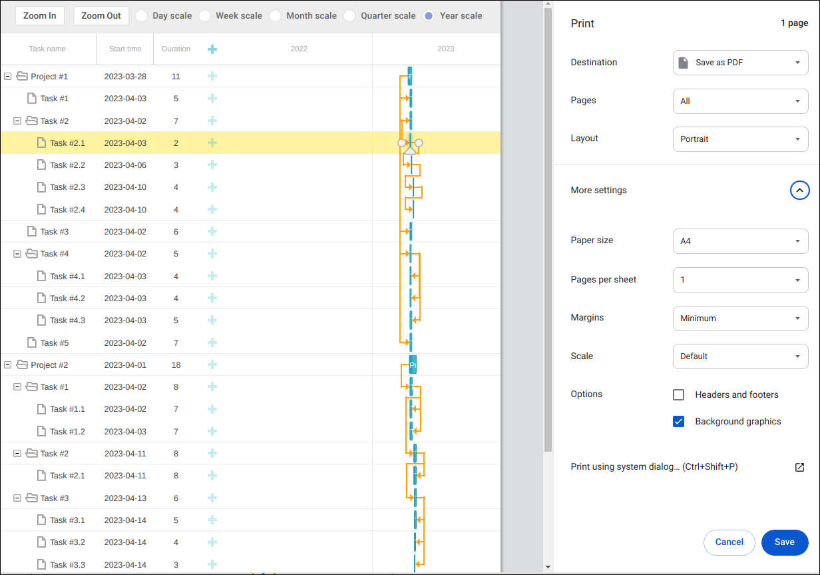
Task: Select the Month scale radio button
Action: tap(275, 15)
